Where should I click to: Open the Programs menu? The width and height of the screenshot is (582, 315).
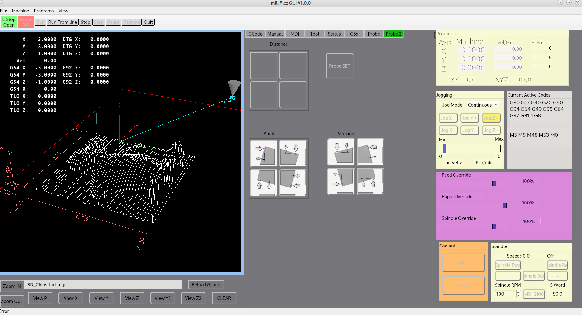pos(44,11)
